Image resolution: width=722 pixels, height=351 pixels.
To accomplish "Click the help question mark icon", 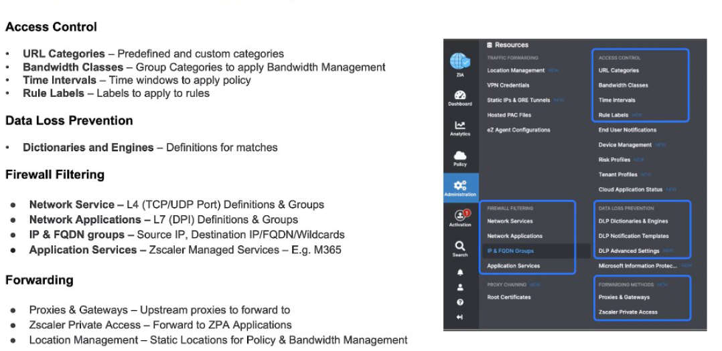I will (459, 302).
